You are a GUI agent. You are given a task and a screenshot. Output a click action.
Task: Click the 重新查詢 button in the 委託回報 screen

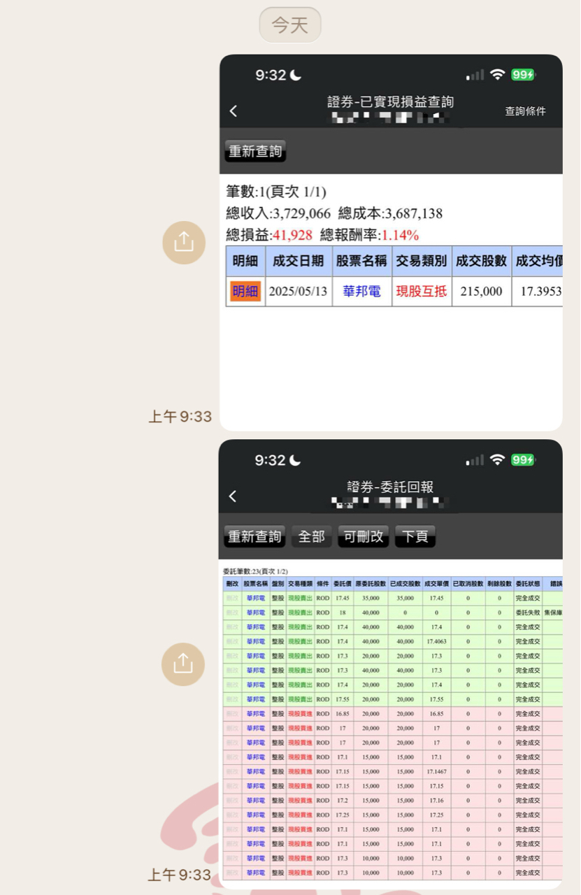tap(255, 536)
